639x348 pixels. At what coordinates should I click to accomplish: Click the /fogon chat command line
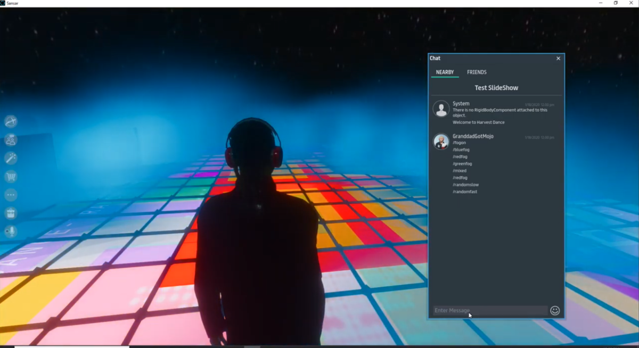click(460, 143)
